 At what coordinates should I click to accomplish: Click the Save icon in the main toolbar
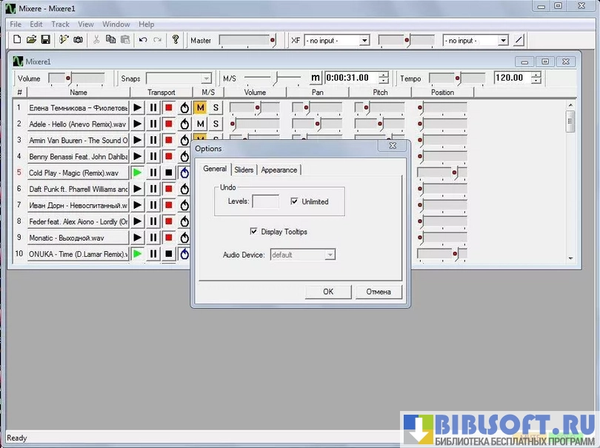click(x=46, y=39)
